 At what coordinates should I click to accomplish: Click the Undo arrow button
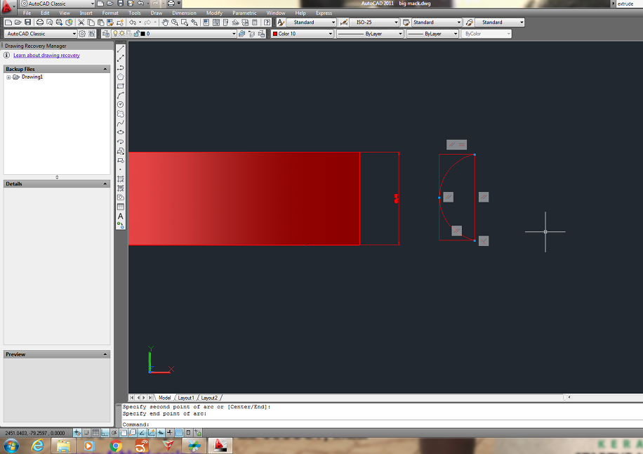[133, 22]
